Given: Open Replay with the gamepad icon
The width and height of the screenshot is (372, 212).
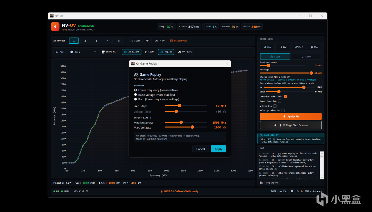Looking at the screenshot, I should [x=166, y=52].
